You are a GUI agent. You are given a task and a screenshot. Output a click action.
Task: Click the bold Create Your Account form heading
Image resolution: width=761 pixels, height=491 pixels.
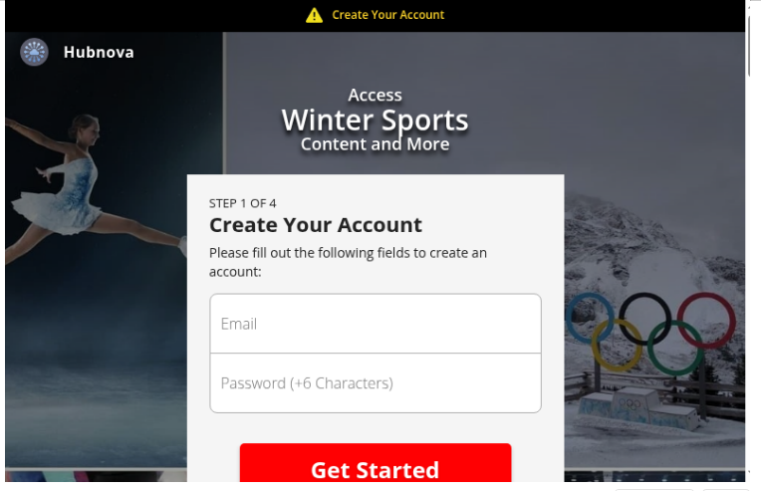(316, 225)
